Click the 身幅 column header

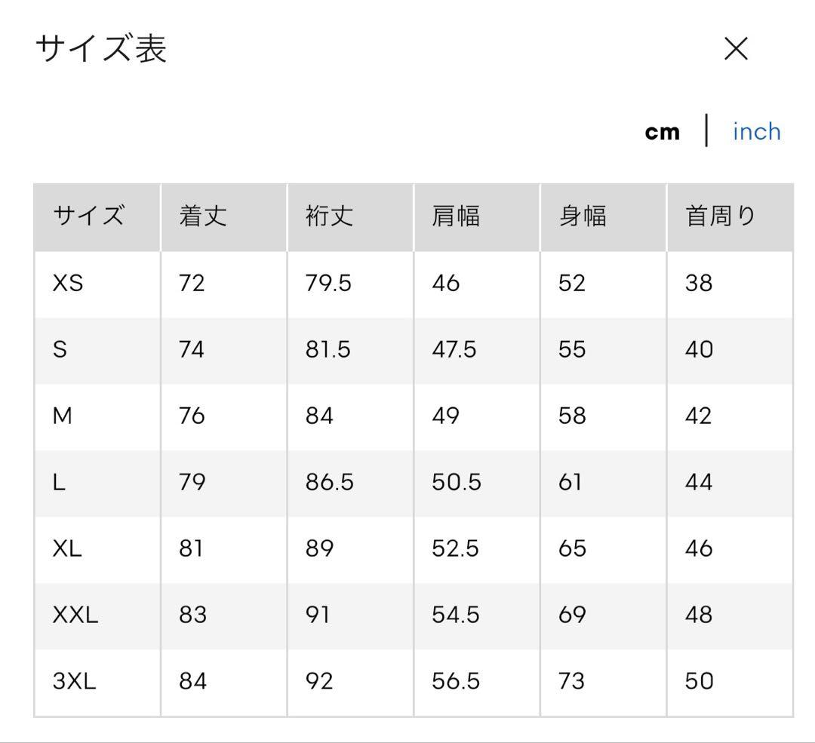582,216
